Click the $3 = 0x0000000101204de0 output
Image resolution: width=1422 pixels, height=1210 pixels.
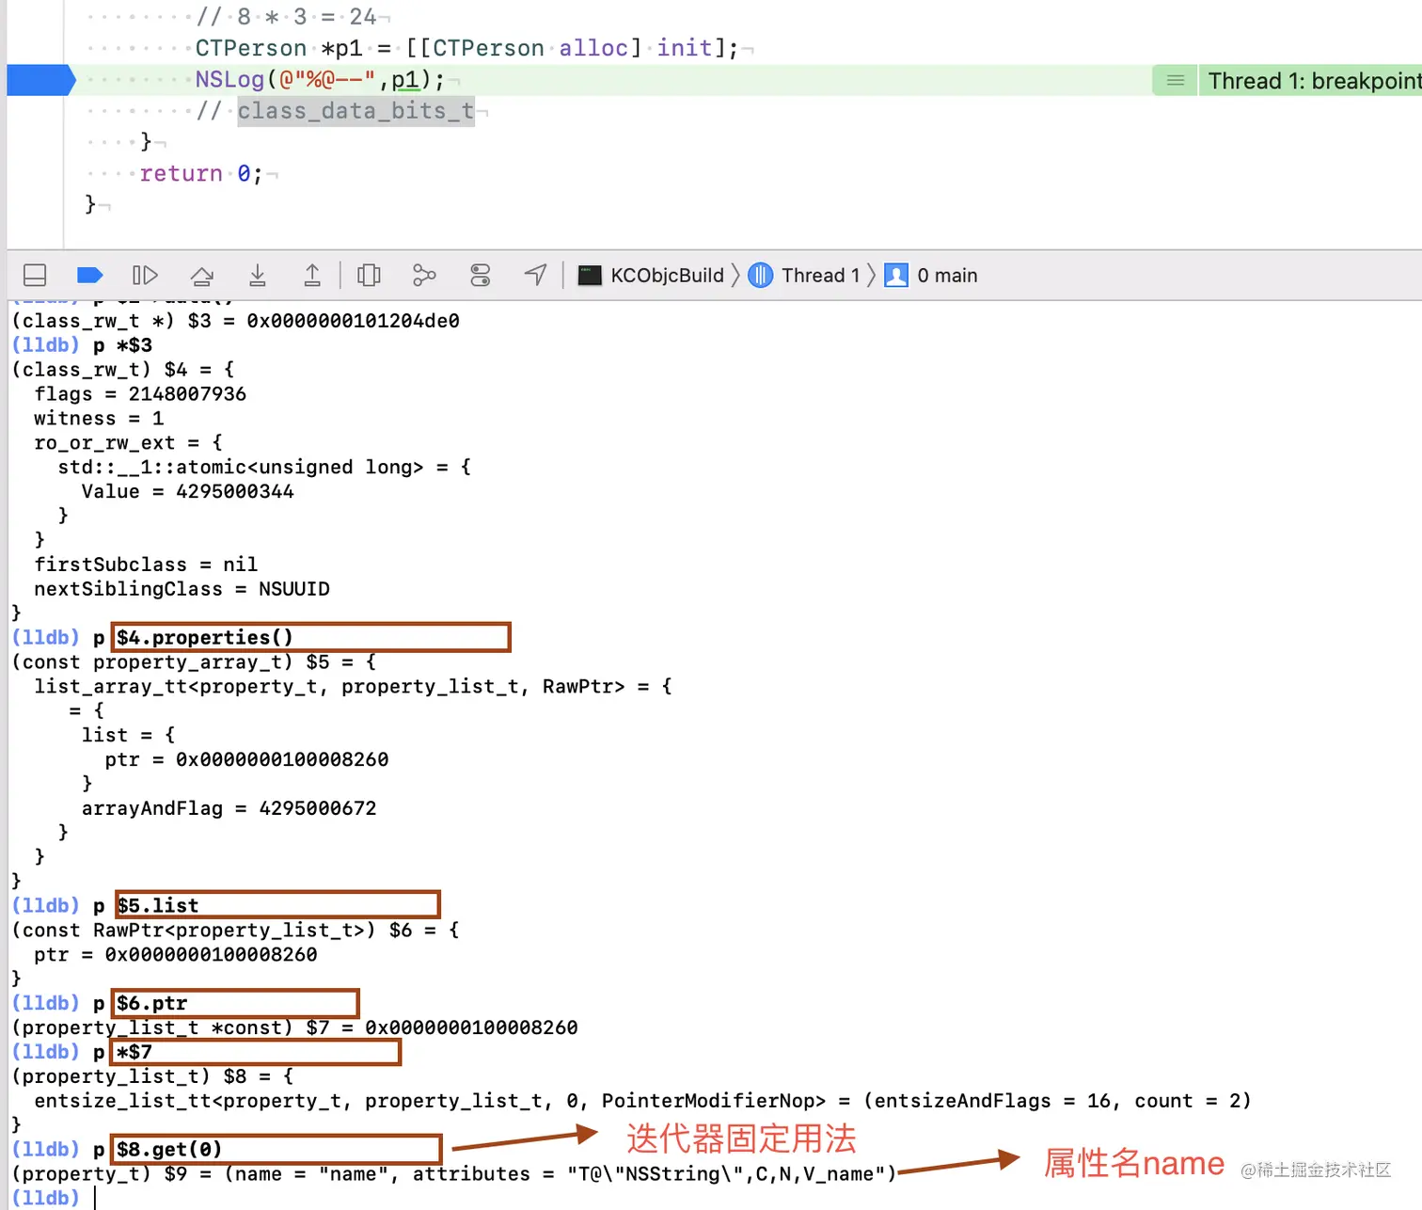235,321
